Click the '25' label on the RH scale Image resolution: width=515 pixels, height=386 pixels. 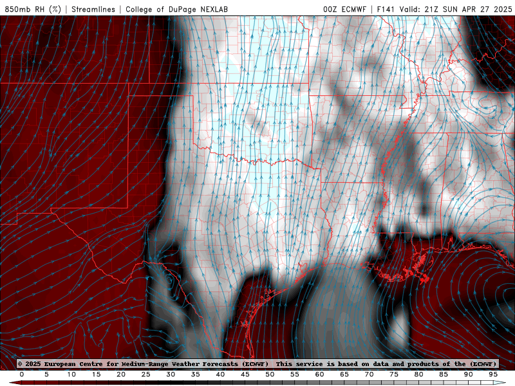click(146, 374)
